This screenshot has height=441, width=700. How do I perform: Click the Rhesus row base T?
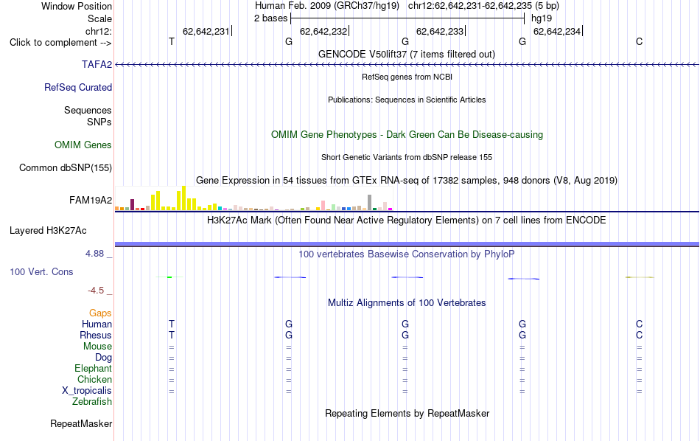tap(172, 335)
